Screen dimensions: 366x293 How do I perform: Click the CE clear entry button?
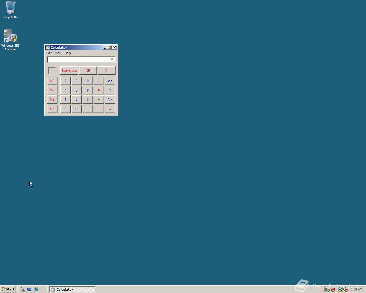[88, 71]
